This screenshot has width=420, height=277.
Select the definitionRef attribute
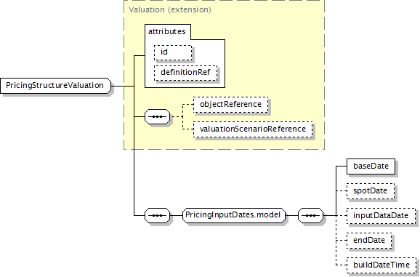185,73
